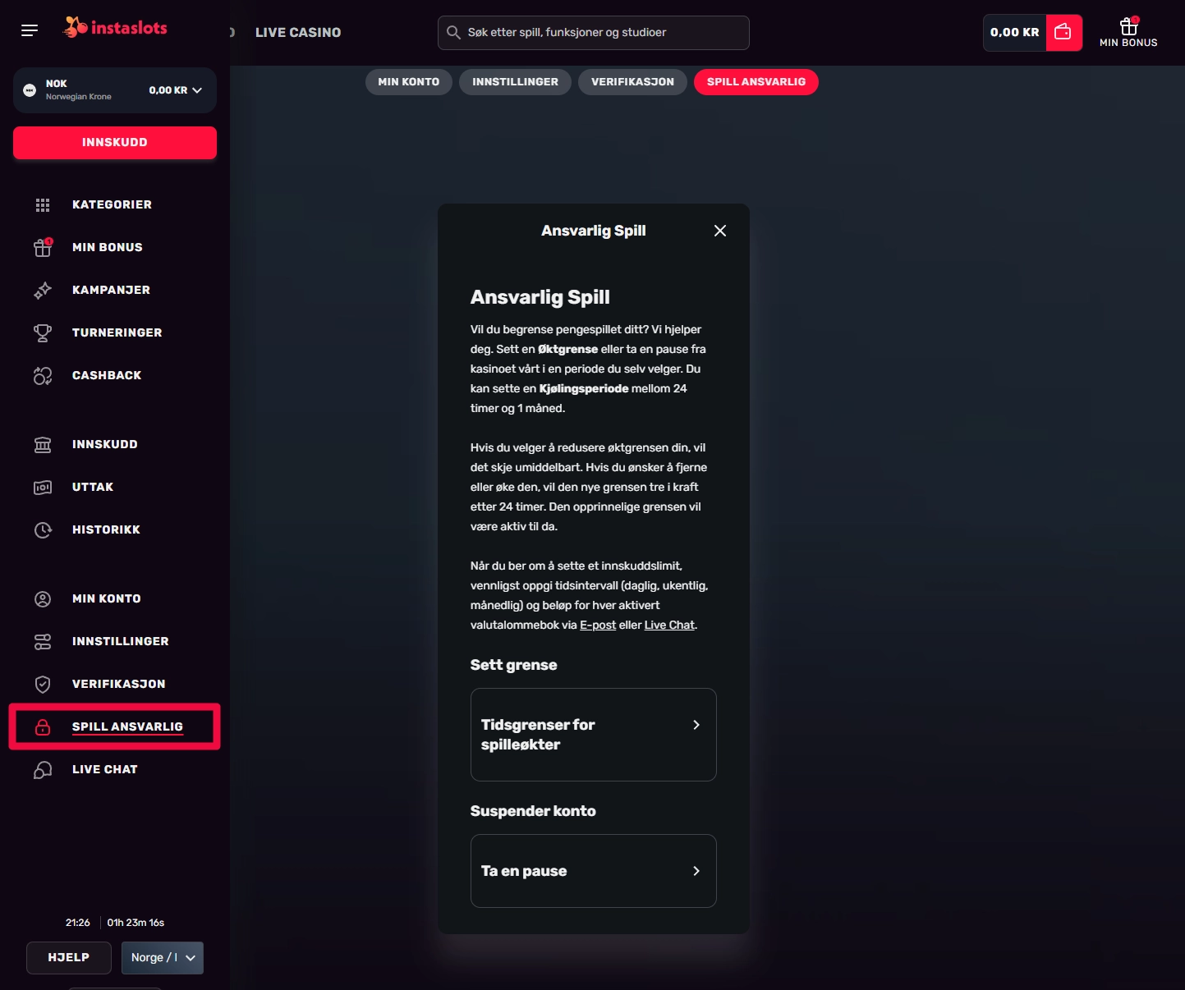
Task: Click the Instaslots logo
Action: 115,28
